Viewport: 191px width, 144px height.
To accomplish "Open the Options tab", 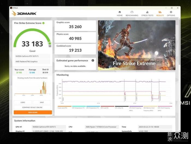I will (x=171, y=14).
